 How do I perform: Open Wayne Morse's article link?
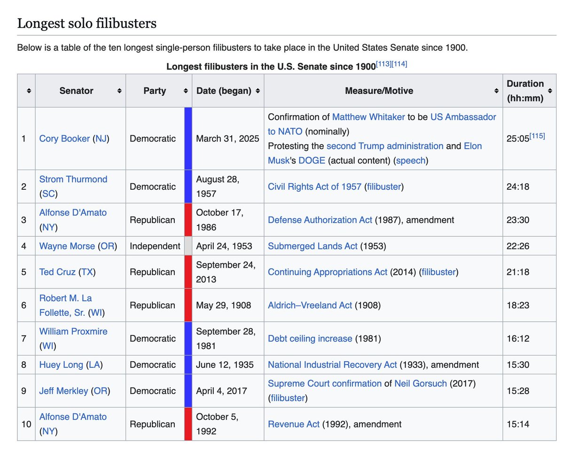67,246
